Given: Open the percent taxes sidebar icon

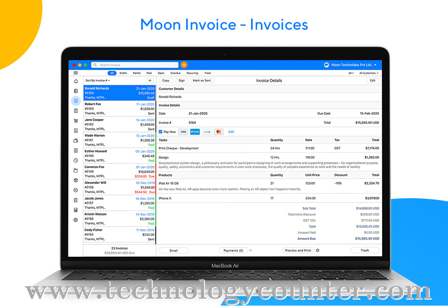Looking at the screenshot, I should (x=76, y=190).
